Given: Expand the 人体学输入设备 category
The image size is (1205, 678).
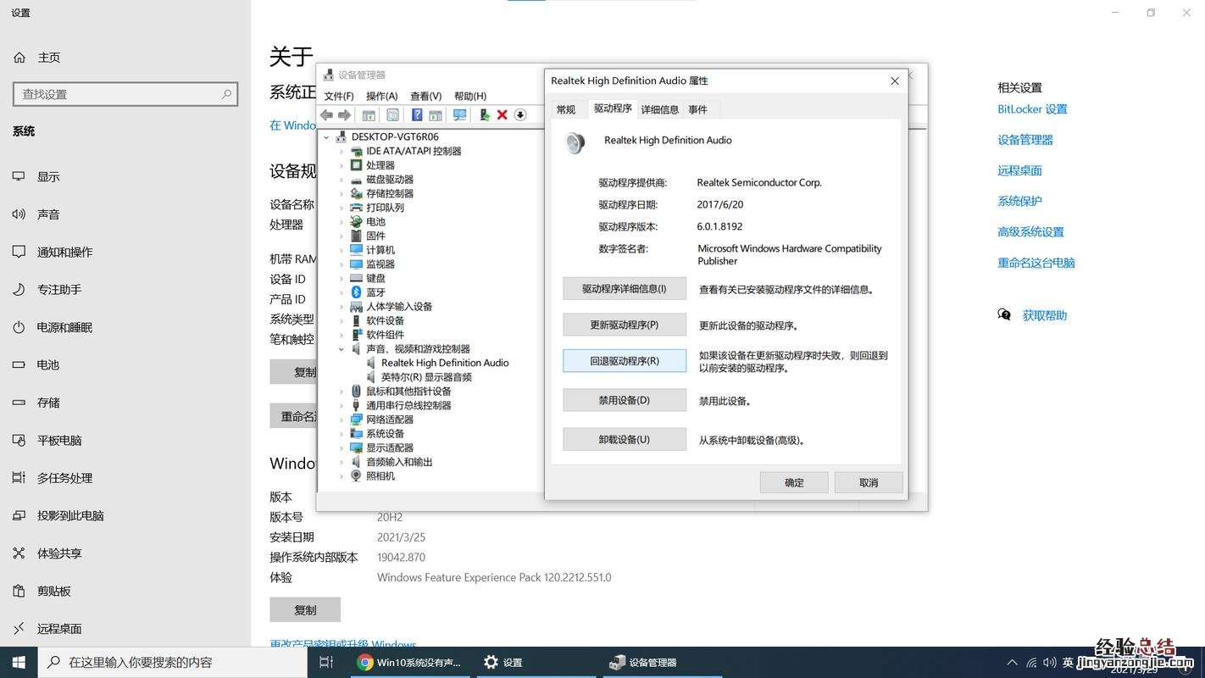Looking at the screenshot, I should pyautogui.click(x=342, y=307).
